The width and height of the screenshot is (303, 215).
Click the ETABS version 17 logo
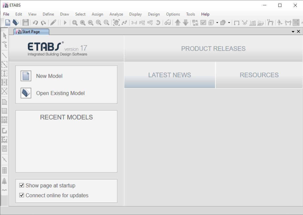pos(57,49)
